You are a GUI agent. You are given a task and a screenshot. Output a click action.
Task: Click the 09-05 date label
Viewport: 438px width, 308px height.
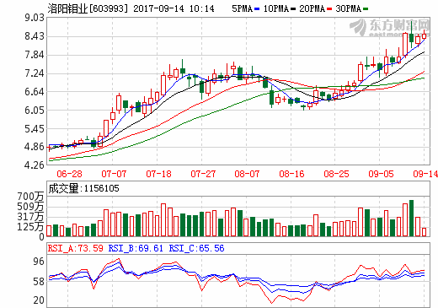point(381,174)
